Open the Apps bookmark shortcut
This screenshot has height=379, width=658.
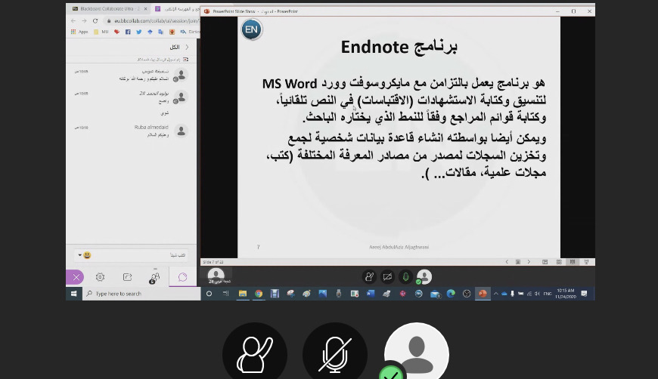[79, 32]
